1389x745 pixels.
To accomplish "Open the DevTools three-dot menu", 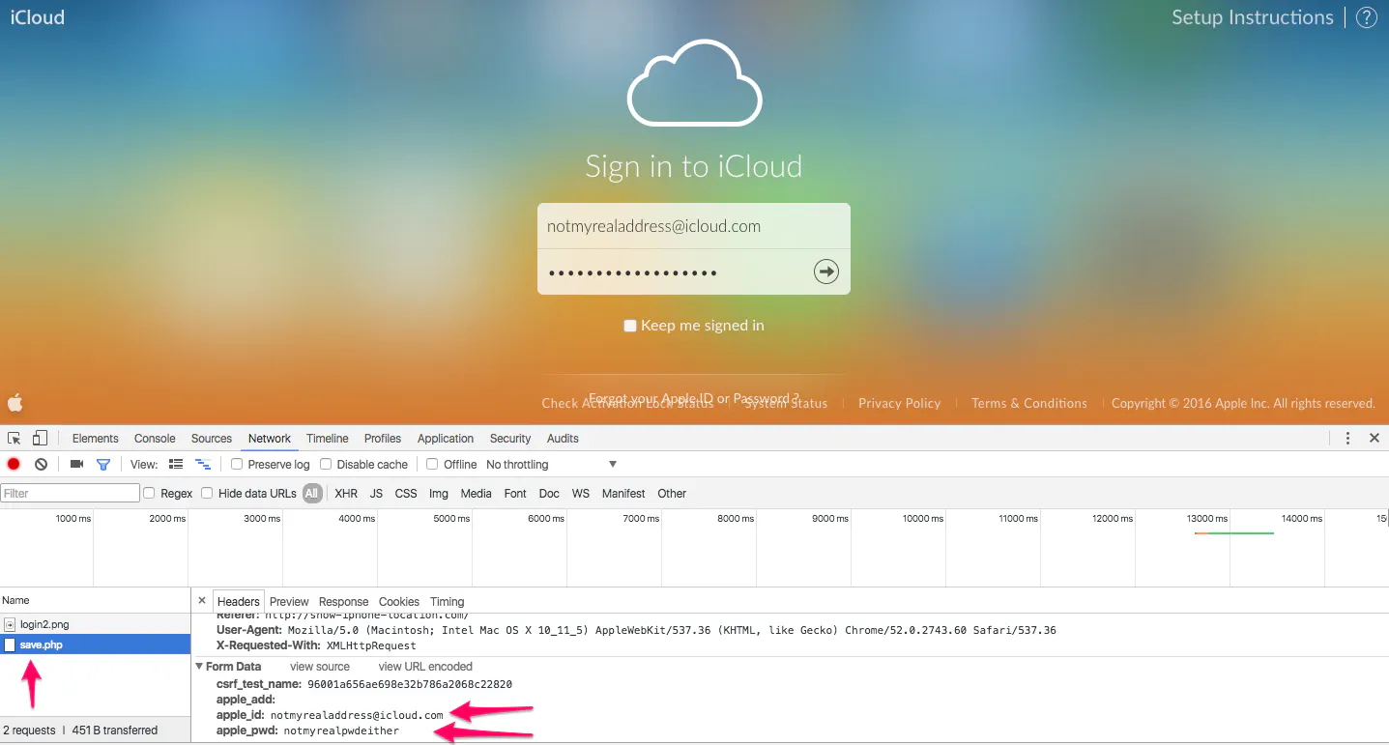I will (x=1347, y=438).
